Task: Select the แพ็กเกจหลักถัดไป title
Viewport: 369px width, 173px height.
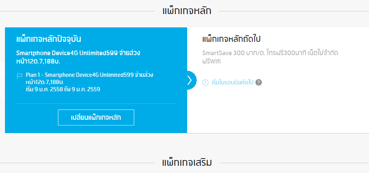Action: tap(233, 39)
